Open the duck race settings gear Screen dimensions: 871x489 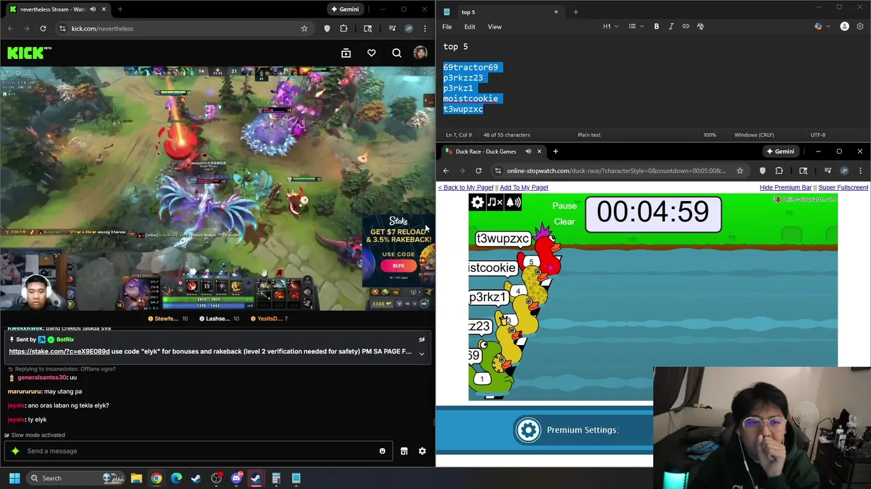click(x=478, y=202)
